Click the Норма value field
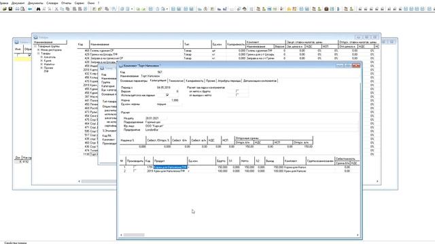Image resolution: width=435 pixels, height=244 pixels. [x=169, y=100]
